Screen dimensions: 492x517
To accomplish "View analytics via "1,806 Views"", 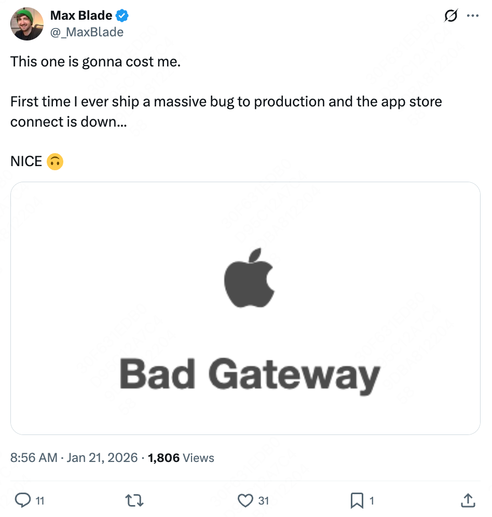I will tap(181, 458).
